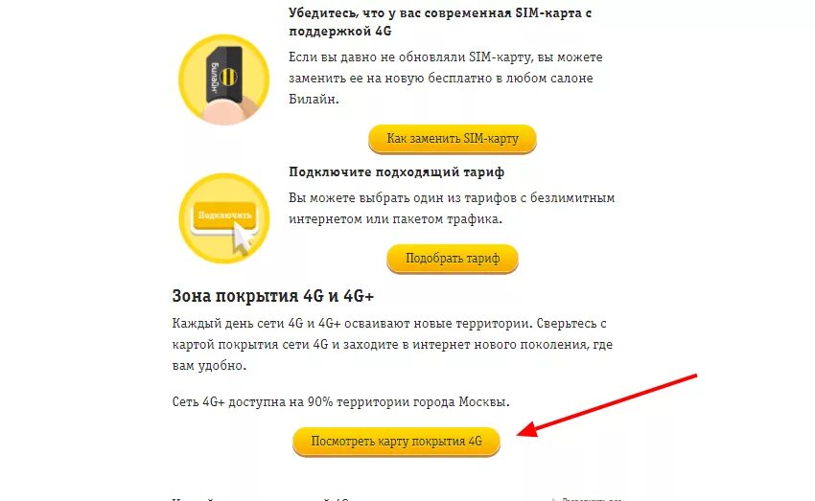Click the white mouse cursor in tariff illustration
Viewport: 815px width, 501px height.
[242, 239]
